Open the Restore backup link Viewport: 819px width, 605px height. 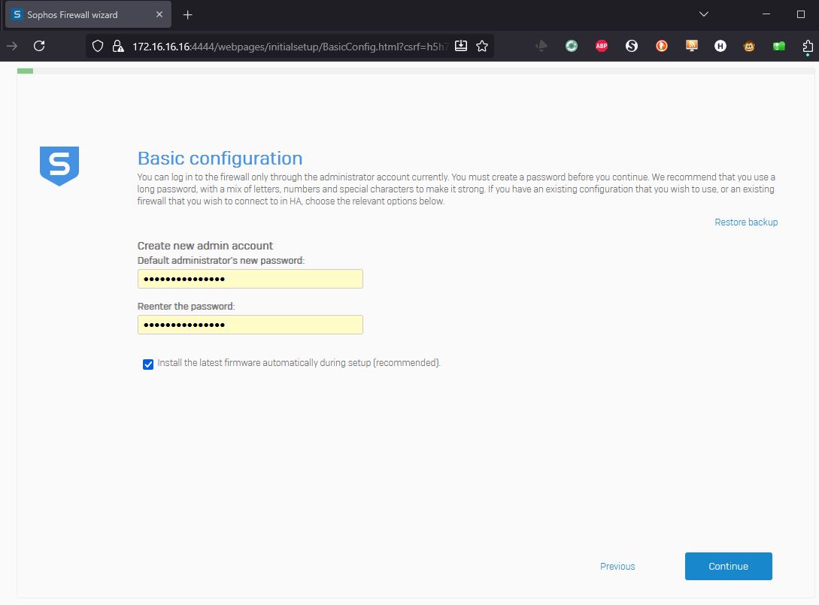point(746,222)
